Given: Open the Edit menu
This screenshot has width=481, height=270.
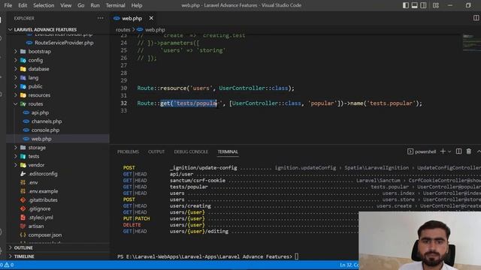Looking at the screenshot, I should click(x=23, y=5).
